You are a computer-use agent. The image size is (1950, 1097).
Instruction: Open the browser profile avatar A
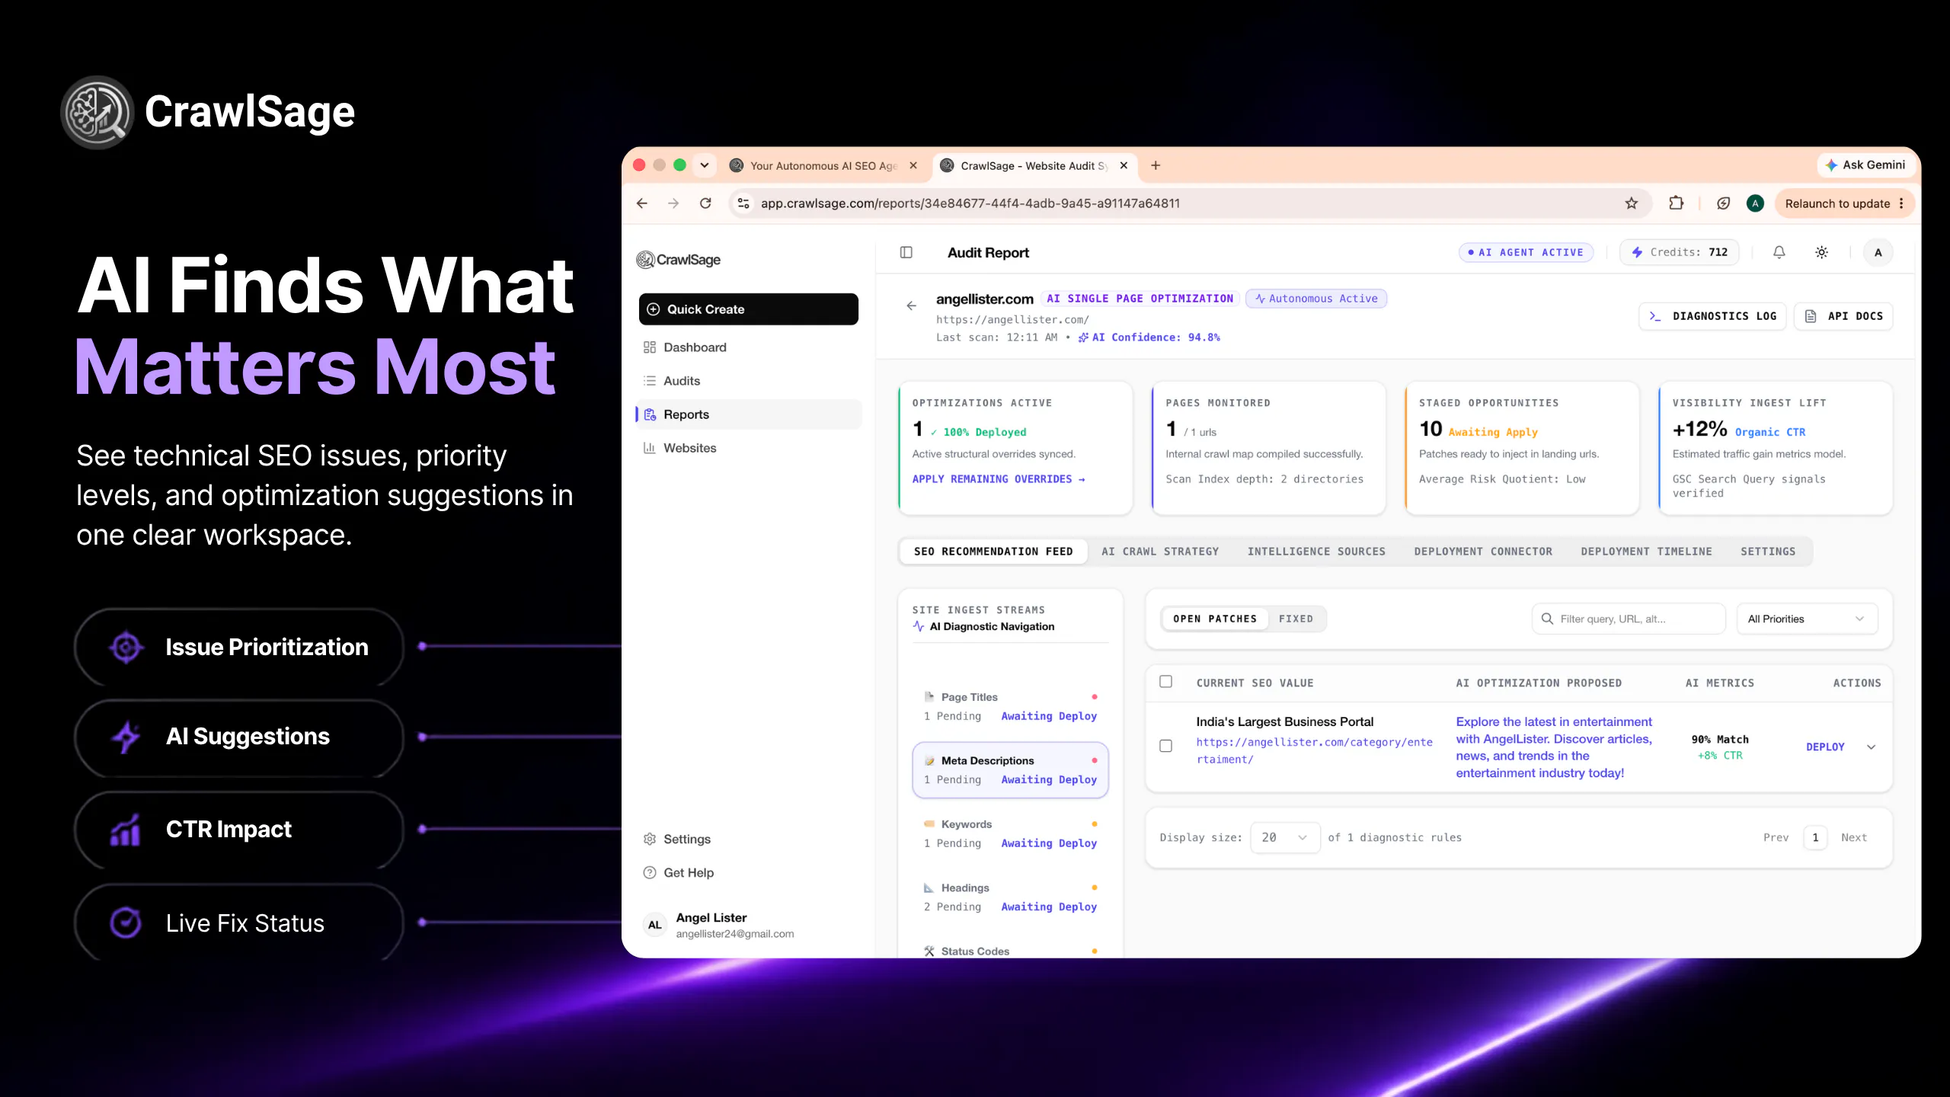(1755, 203)
